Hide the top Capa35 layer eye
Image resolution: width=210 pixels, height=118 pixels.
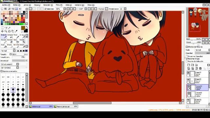click(188, 73)
